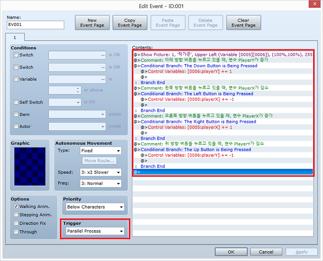
Task: Select Control Variables playerY += 1 line
Action: (223, 71)
